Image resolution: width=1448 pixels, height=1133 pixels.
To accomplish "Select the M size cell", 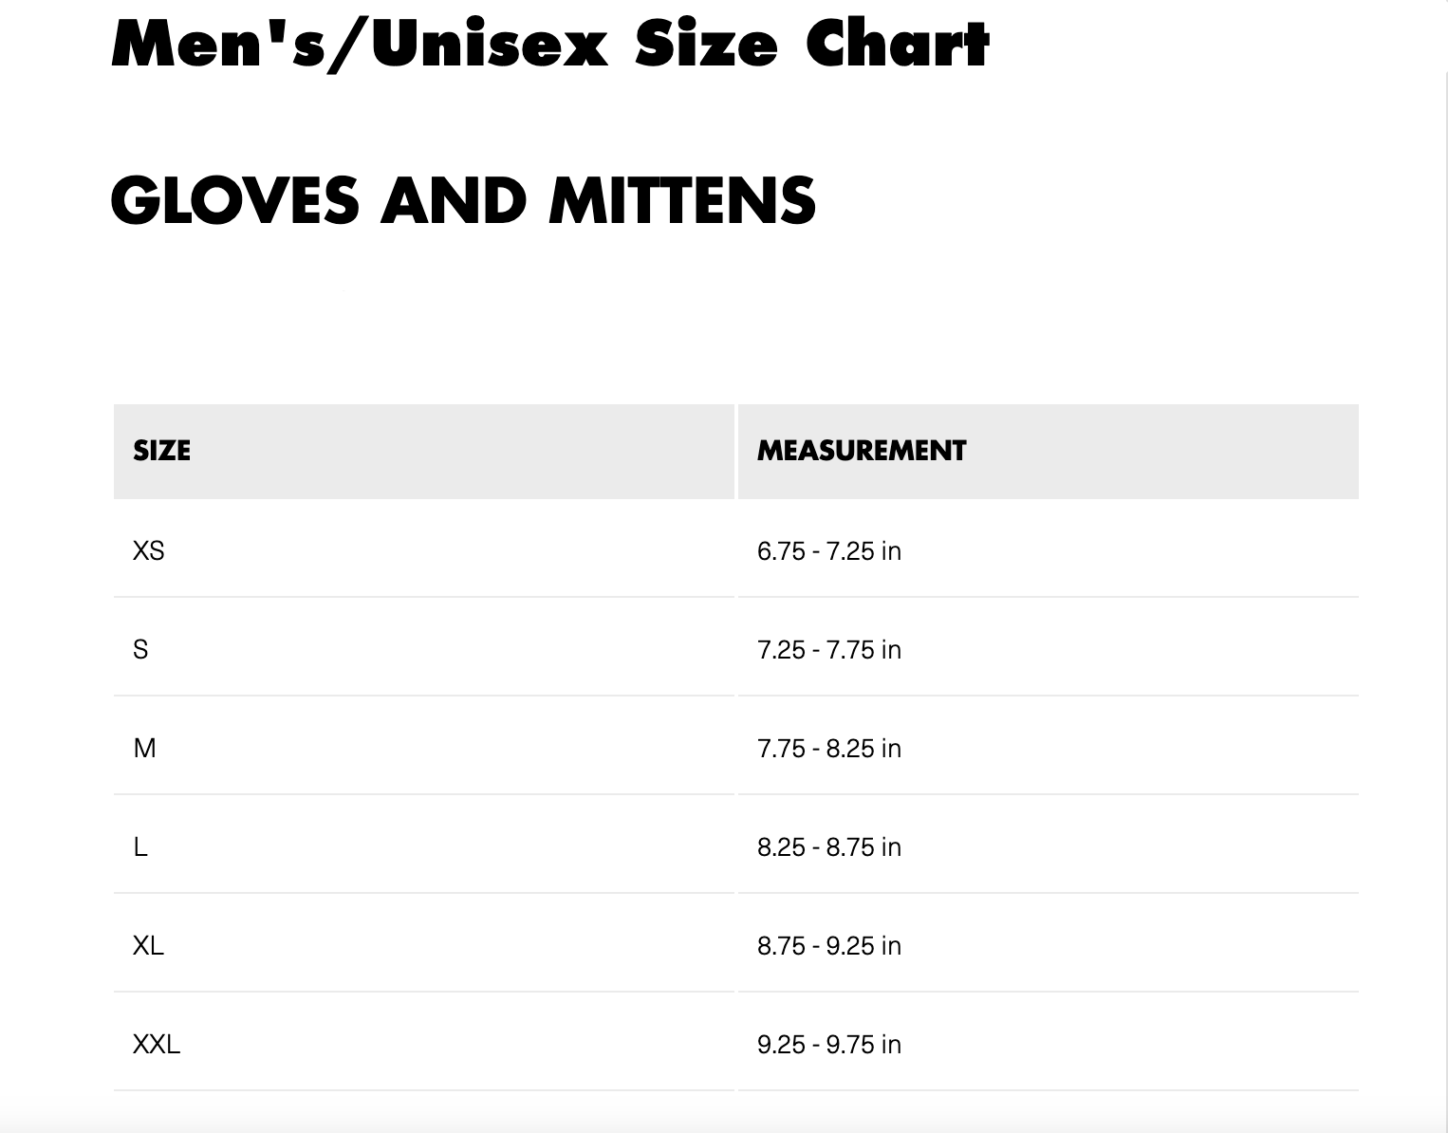I will click(x=145, y=749).
